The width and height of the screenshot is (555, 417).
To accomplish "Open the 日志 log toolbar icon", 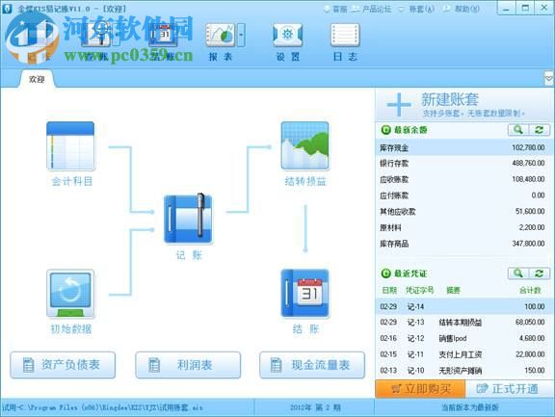I will (345, 35).
